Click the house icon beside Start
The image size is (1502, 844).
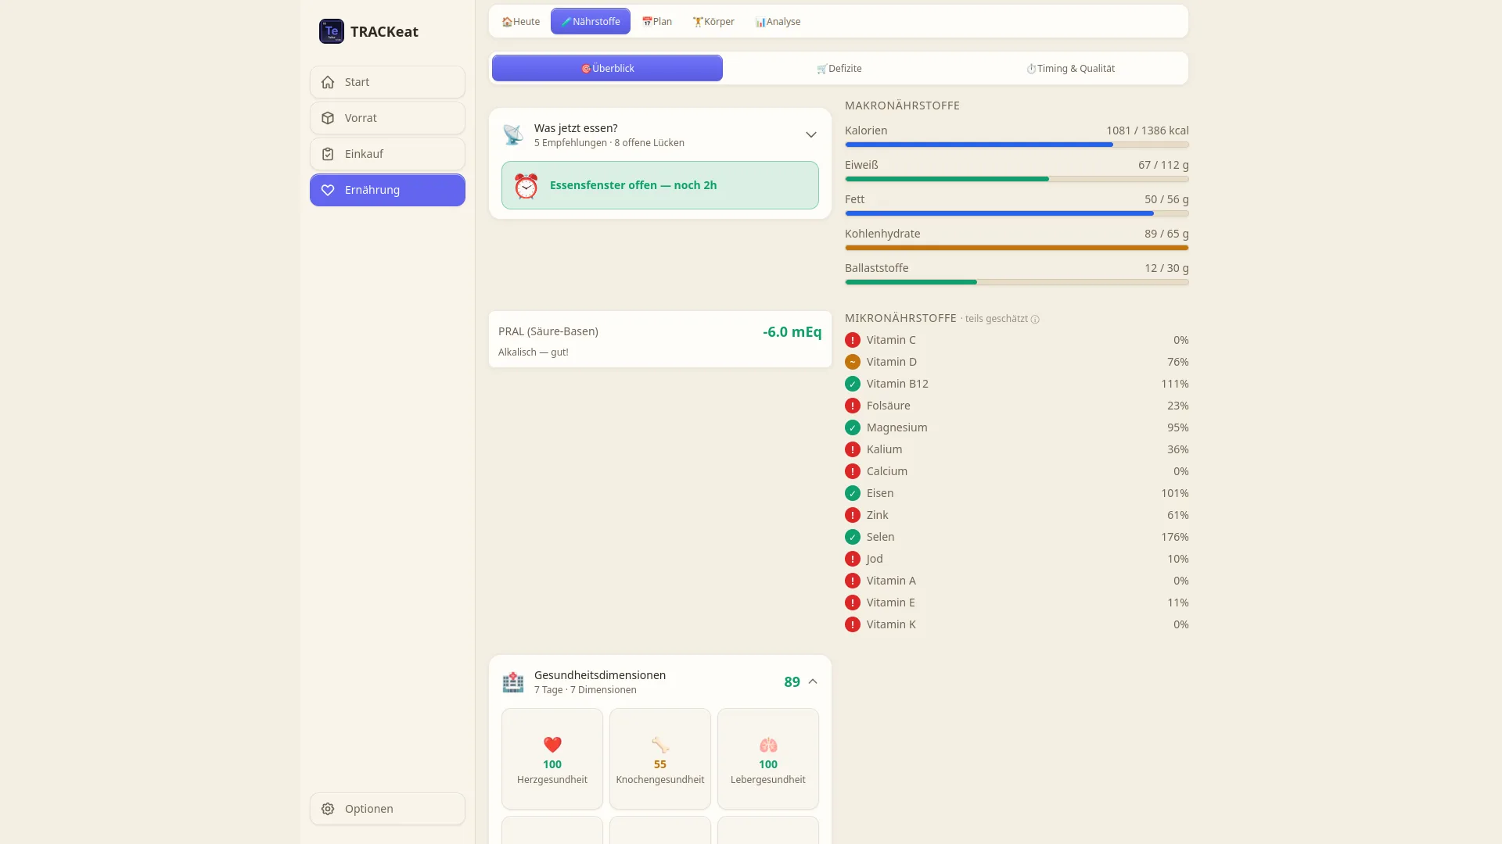coord(328,82)
